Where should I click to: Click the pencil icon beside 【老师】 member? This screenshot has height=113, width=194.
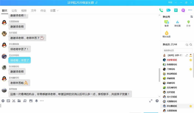[187, 55]
